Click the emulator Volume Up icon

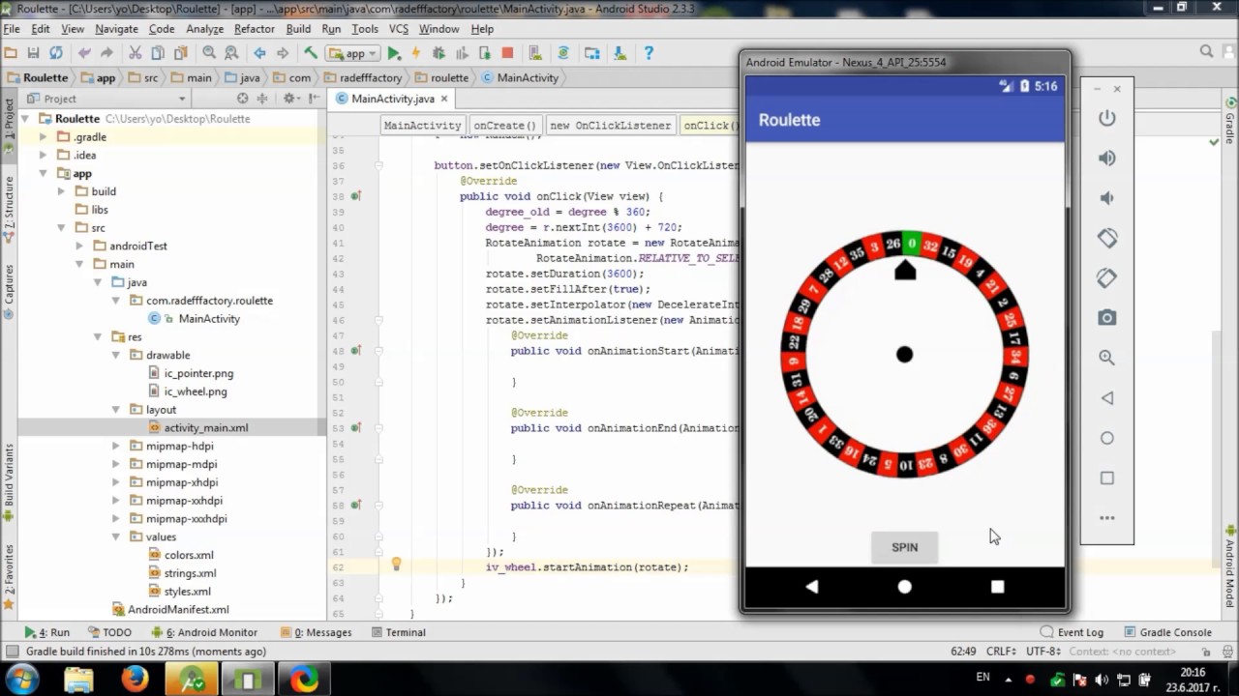[x=1106, y=158]
